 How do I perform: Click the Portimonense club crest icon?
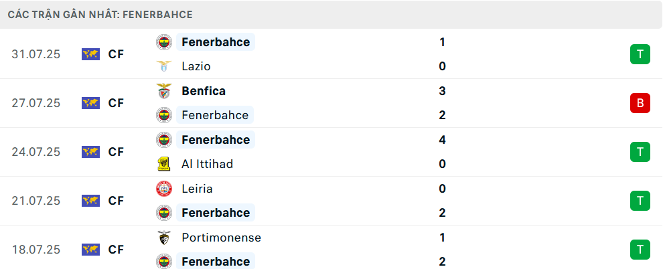pyautogui.click(x=164, y=238)
